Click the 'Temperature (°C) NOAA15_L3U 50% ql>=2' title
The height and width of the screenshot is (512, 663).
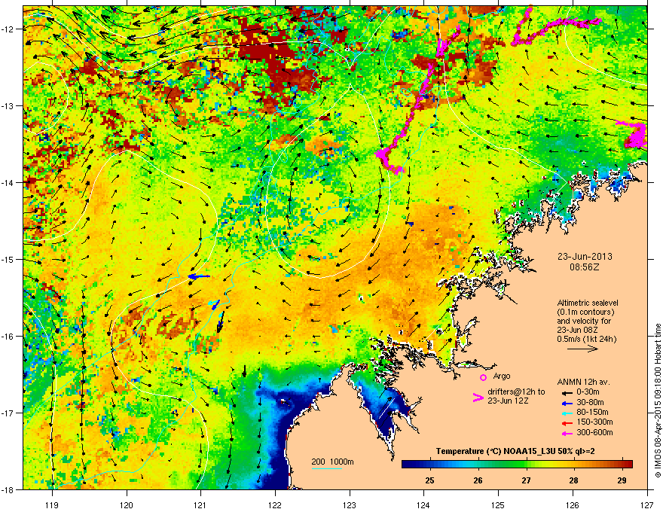point(515,451)
